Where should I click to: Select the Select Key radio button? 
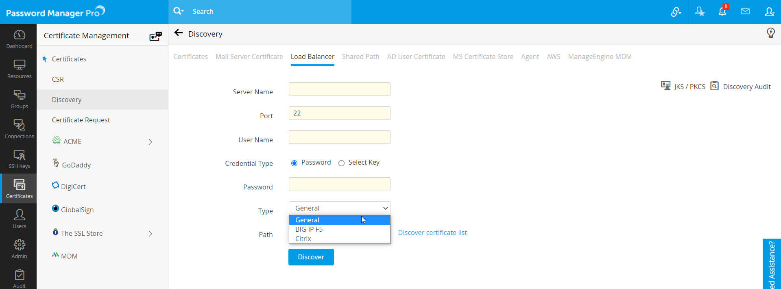(341, 163)
